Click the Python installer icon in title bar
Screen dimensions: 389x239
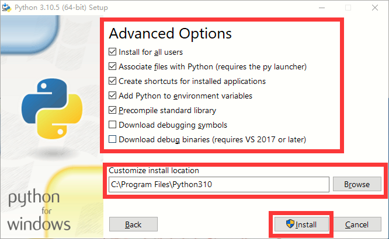6,8
